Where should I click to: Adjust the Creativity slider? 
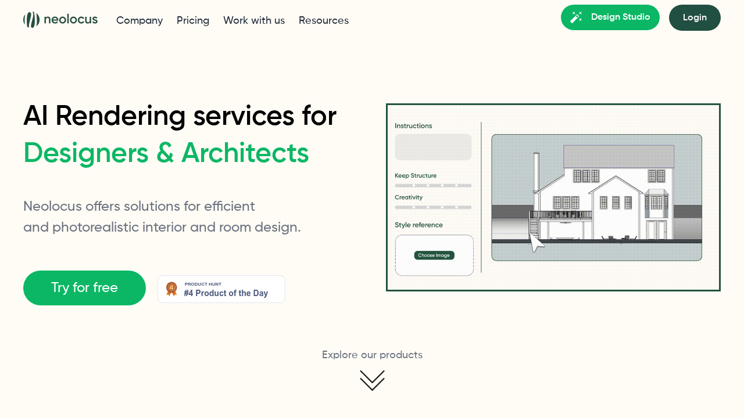[x=433, y=207]
